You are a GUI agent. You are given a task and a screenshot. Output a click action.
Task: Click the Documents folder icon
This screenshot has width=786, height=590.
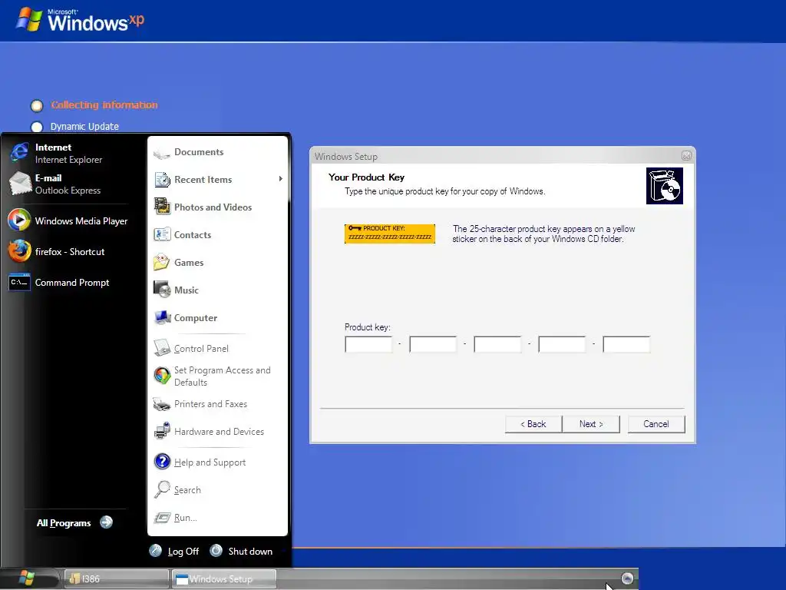(161, 153)
